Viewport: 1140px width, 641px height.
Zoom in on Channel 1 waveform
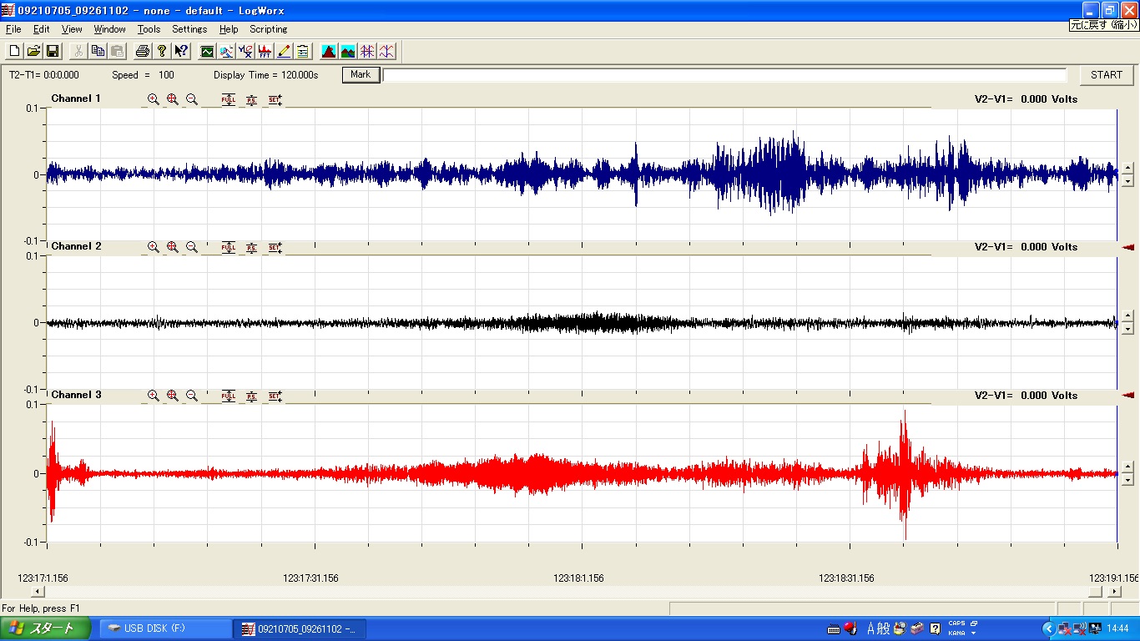154,99
